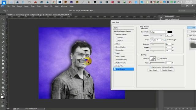Open the Layer menu
196x110 pixels.
[x=26, y=6]
